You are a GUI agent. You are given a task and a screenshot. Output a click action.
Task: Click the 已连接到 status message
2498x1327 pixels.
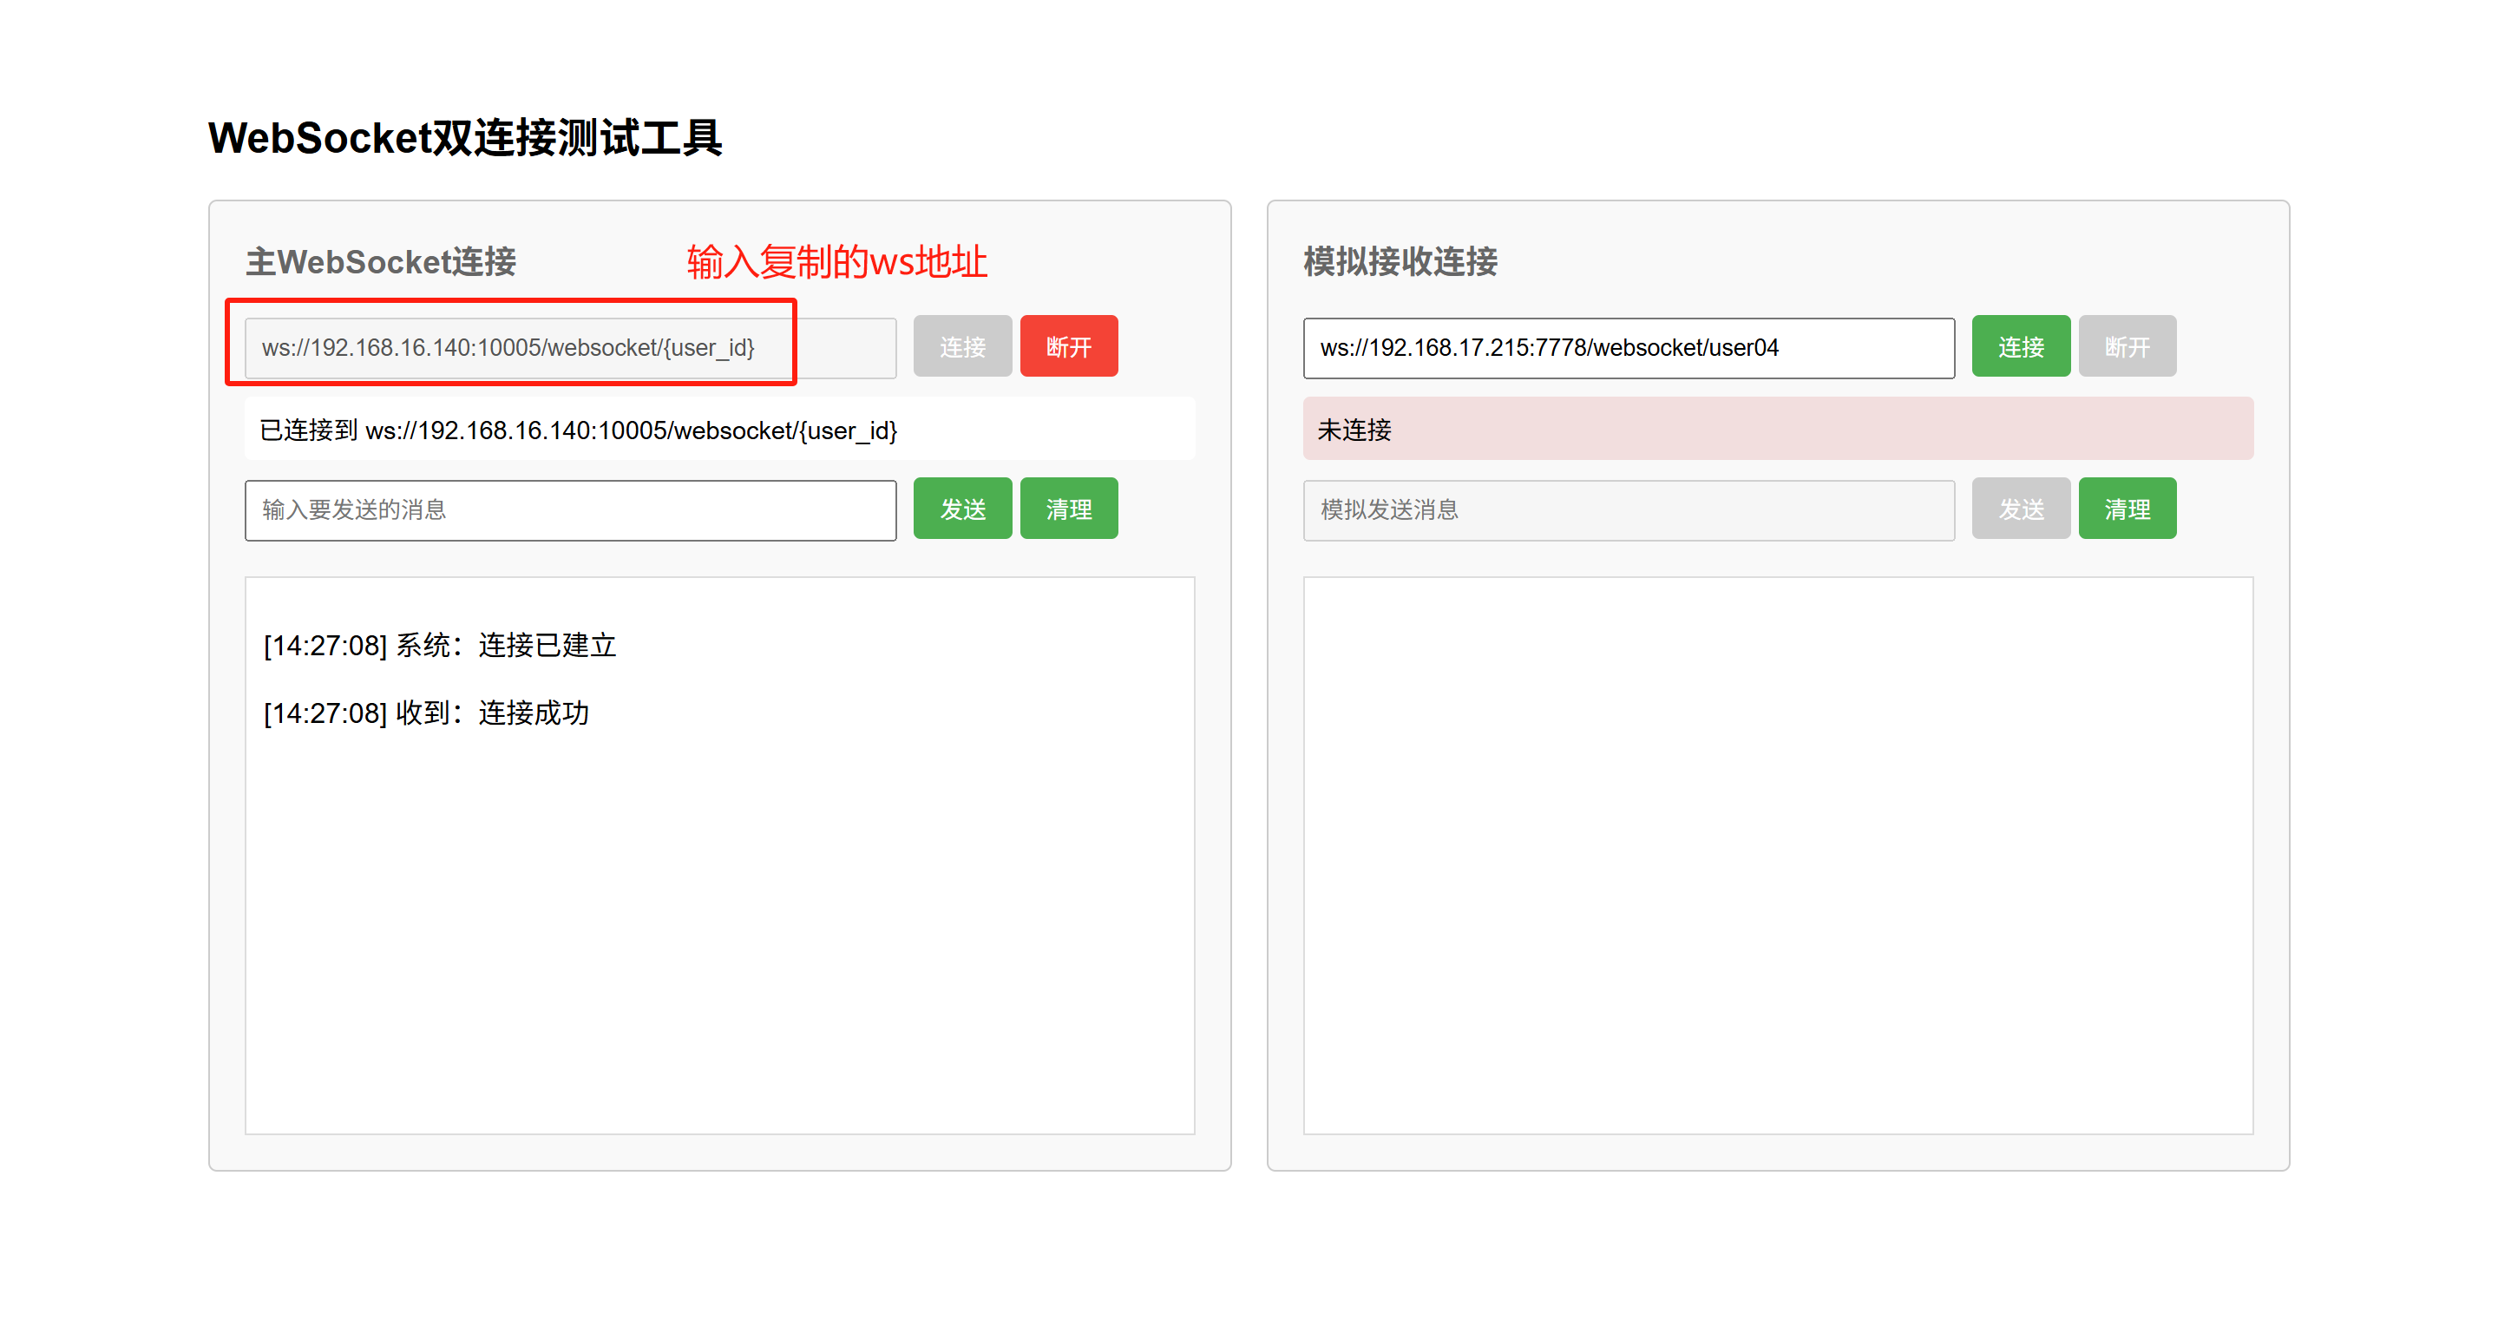click(580, 430)
